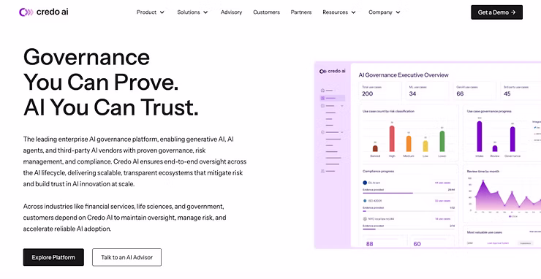This screenshot has width=541, height=279.
Task: Click the dashboard preview image
Action: point(428,155)
